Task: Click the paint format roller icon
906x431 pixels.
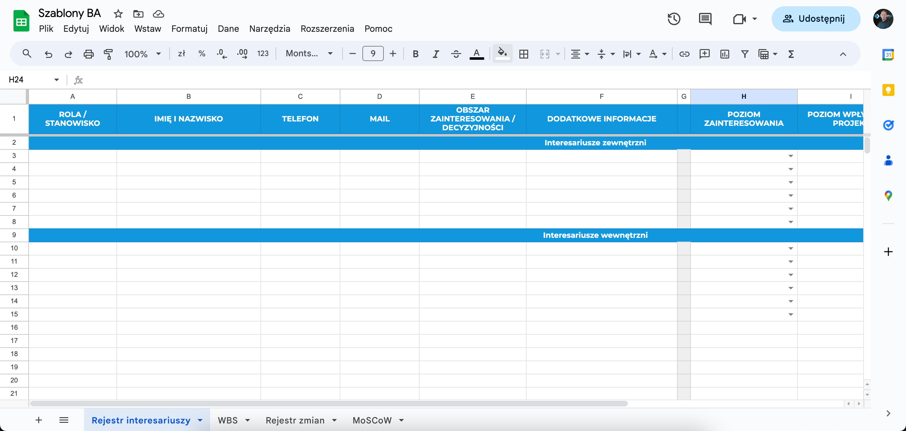Action: pyautogui.click(x=108, y=54)
